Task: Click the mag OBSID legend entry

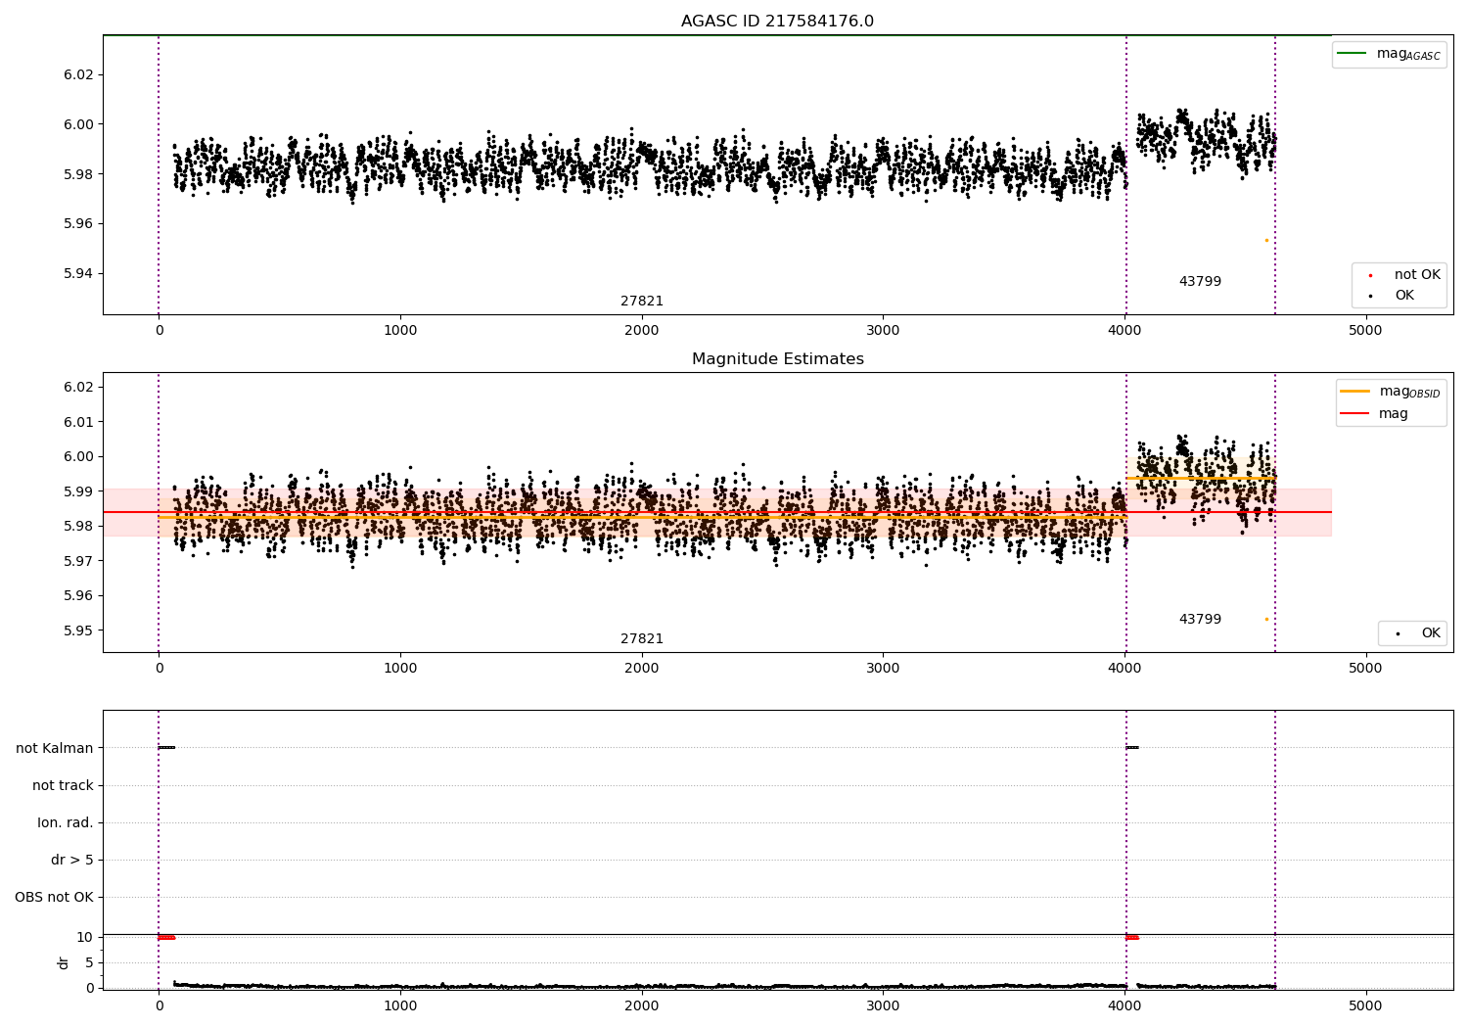Action: point(1390,392)
